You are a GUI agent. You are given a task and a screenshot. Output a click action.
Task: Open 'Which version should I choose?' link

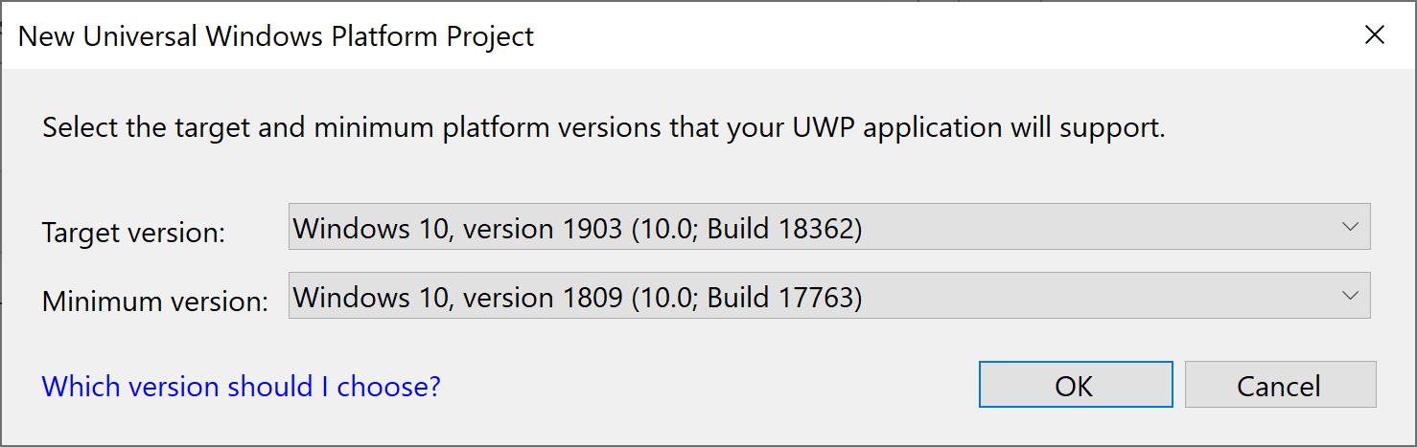pos(241,386)
